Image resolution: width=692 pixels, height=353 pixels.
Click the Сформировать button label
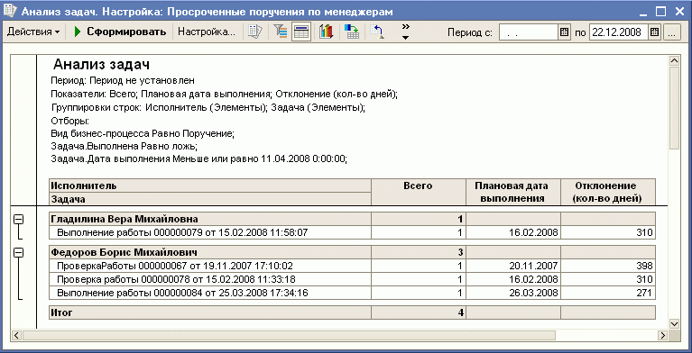[x=126, y=32]
